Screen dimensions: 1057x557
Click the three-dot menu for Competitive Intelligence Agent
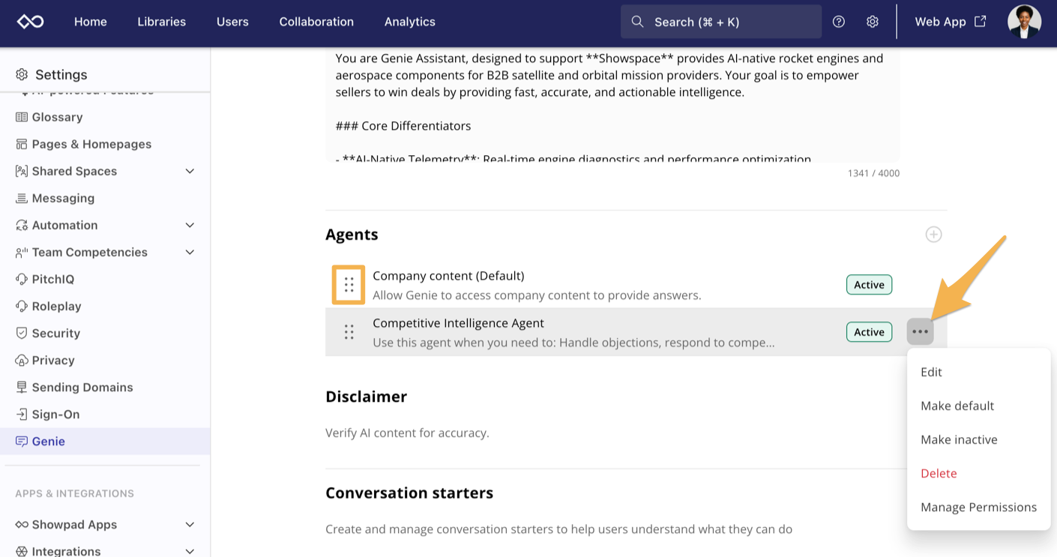[920, 331]
